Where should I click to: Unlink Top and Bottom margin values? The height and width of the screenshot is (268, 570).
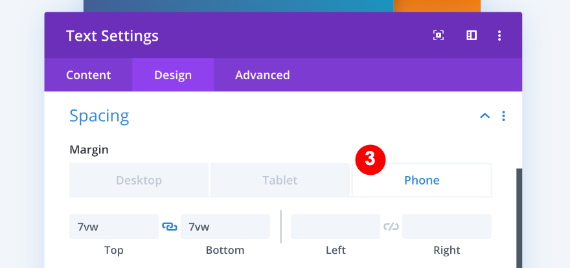tap(170, 227)
